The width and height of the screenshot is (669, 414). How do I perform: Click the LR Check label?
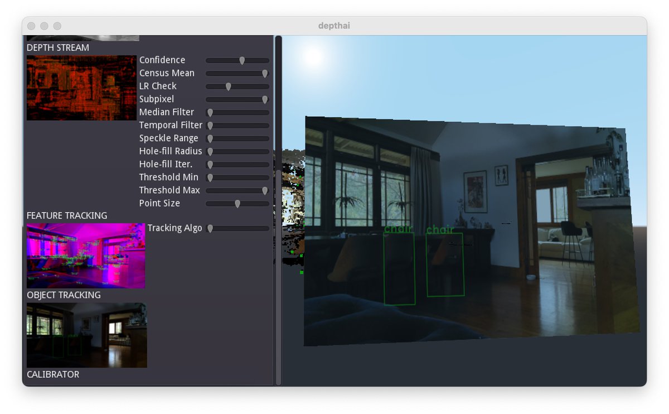(x=158, y=86)
